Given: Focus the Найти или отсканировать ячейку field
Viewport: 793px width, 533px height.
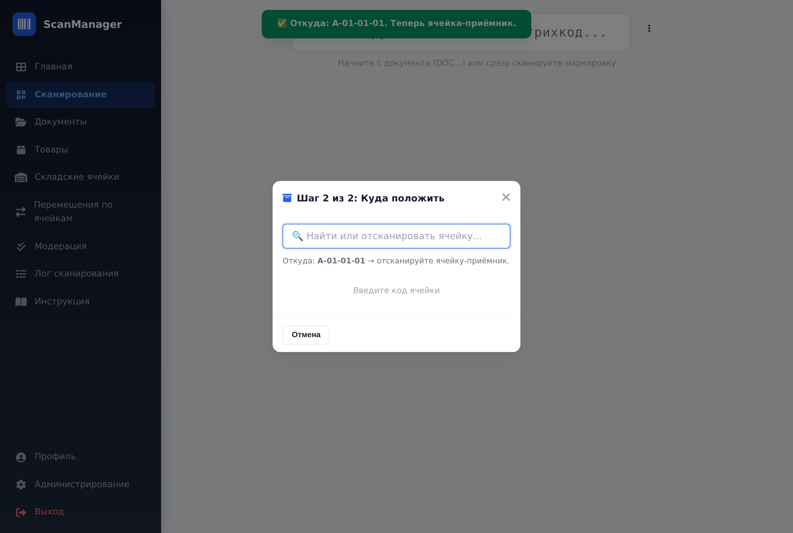Looking at the screenshot, I should (396, 236).
